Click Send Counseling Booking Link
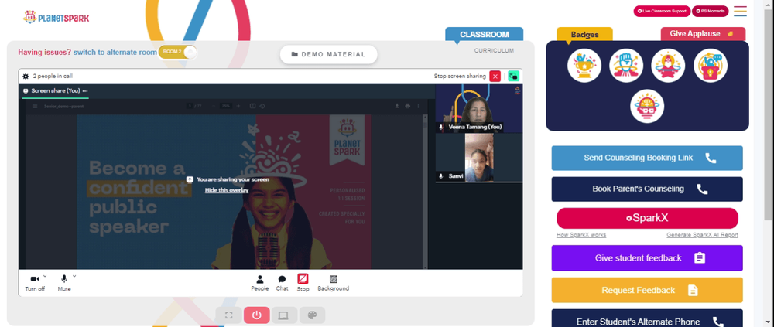774x327 pixels. point(647,158)
